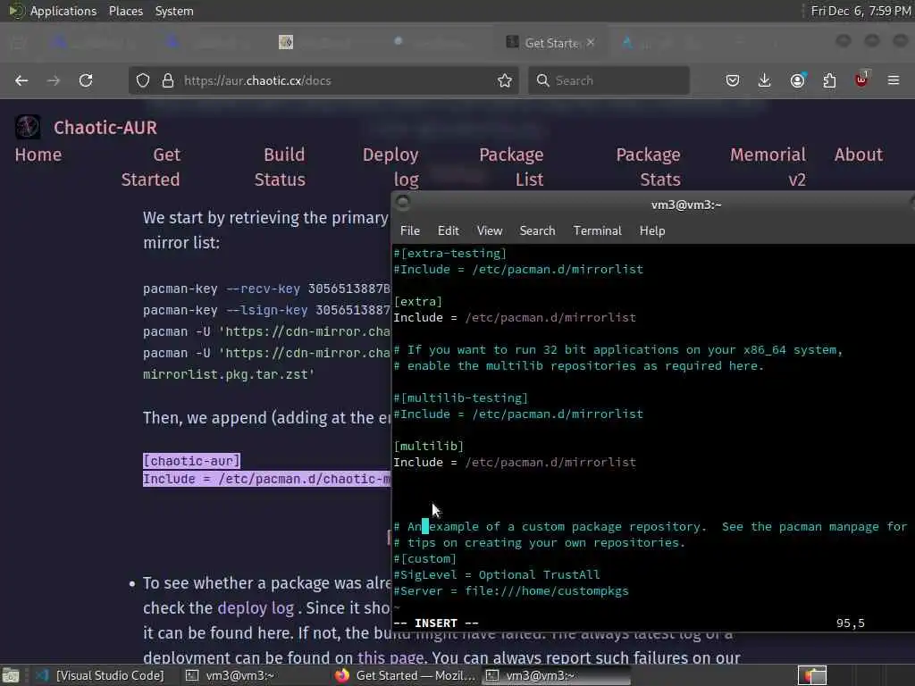Click the Chaotic-AUR logo image
915x686 pixels.
pyautogui.click(x=28, y=127)
